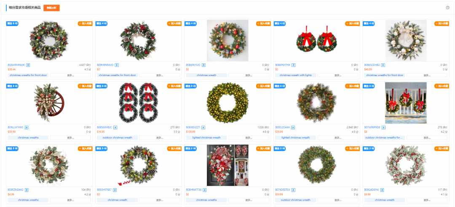Click Amazon icon beside the wagon wheel wreath ASIN
The image size is (455, 207).
(27, 127)
